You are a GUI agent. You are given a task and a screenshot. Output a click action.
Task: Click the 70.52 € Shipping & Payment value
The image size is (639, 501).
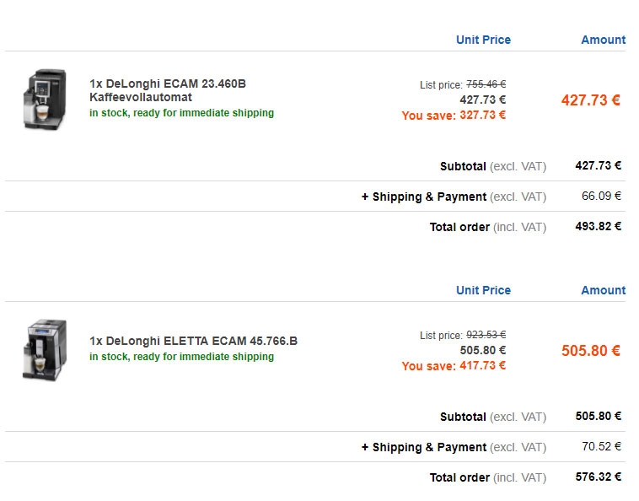click(601, 447)
